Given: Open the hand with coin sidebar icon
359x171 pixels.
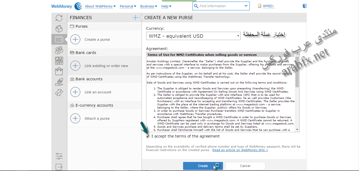Looking at the screenshot, I should 59,82.
